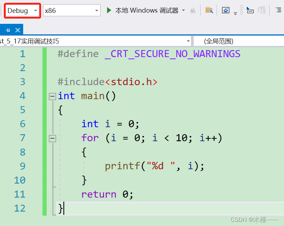
Task: Click line number 12 in the margin
Action: [20, 208]
